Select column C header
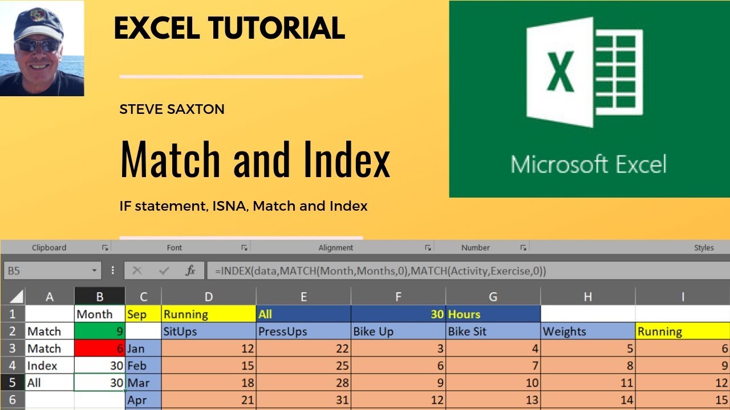 click(x=143, y=296)
